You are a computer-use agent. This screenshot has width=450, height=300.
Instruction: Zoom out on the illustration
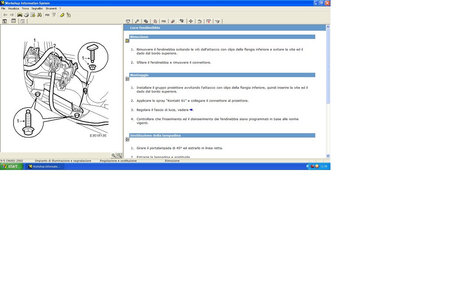(x=119, y=155)
